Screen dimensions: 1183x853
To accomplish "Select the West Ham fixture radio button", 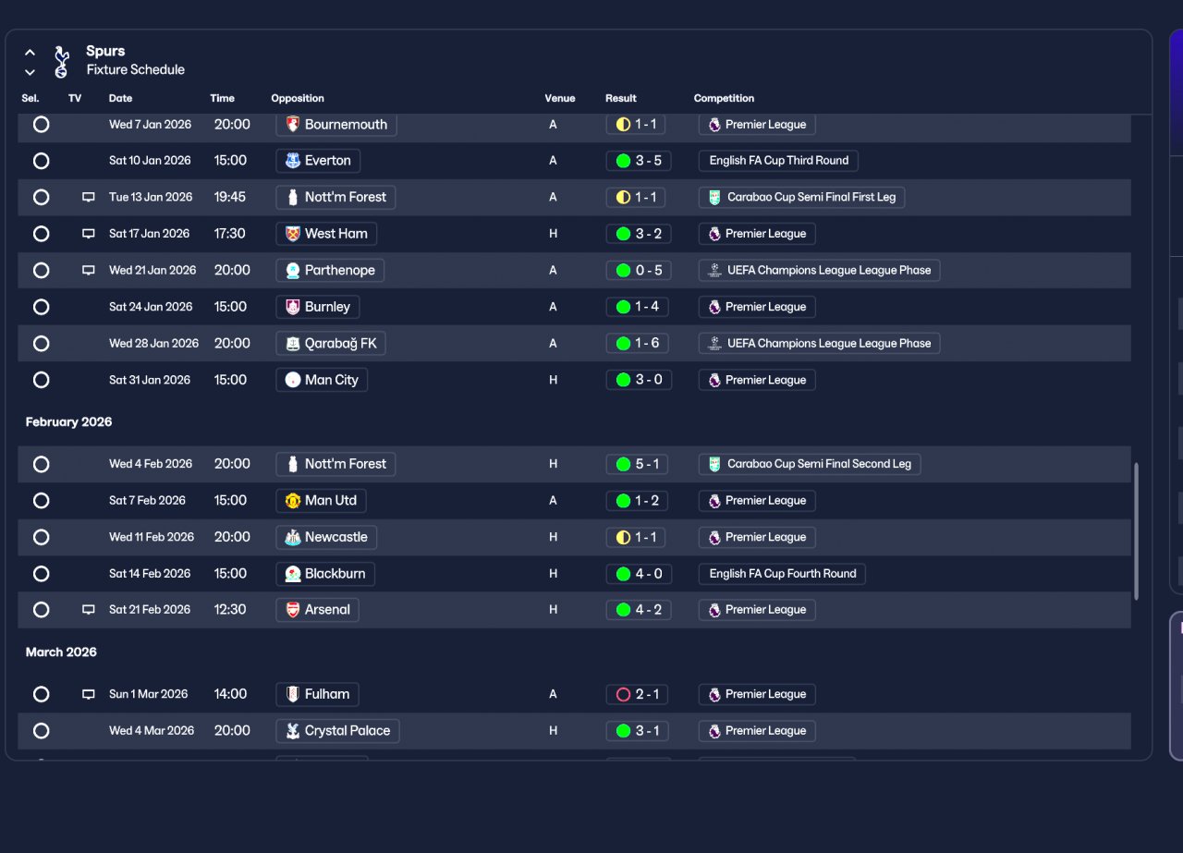I will coord(41,234).
